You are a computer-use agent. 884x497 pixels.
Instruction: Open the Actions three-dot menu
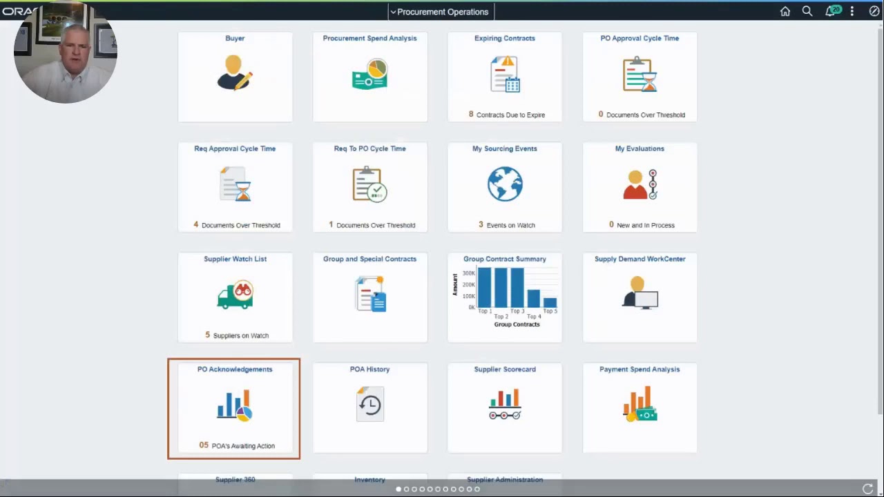(852, 11)
